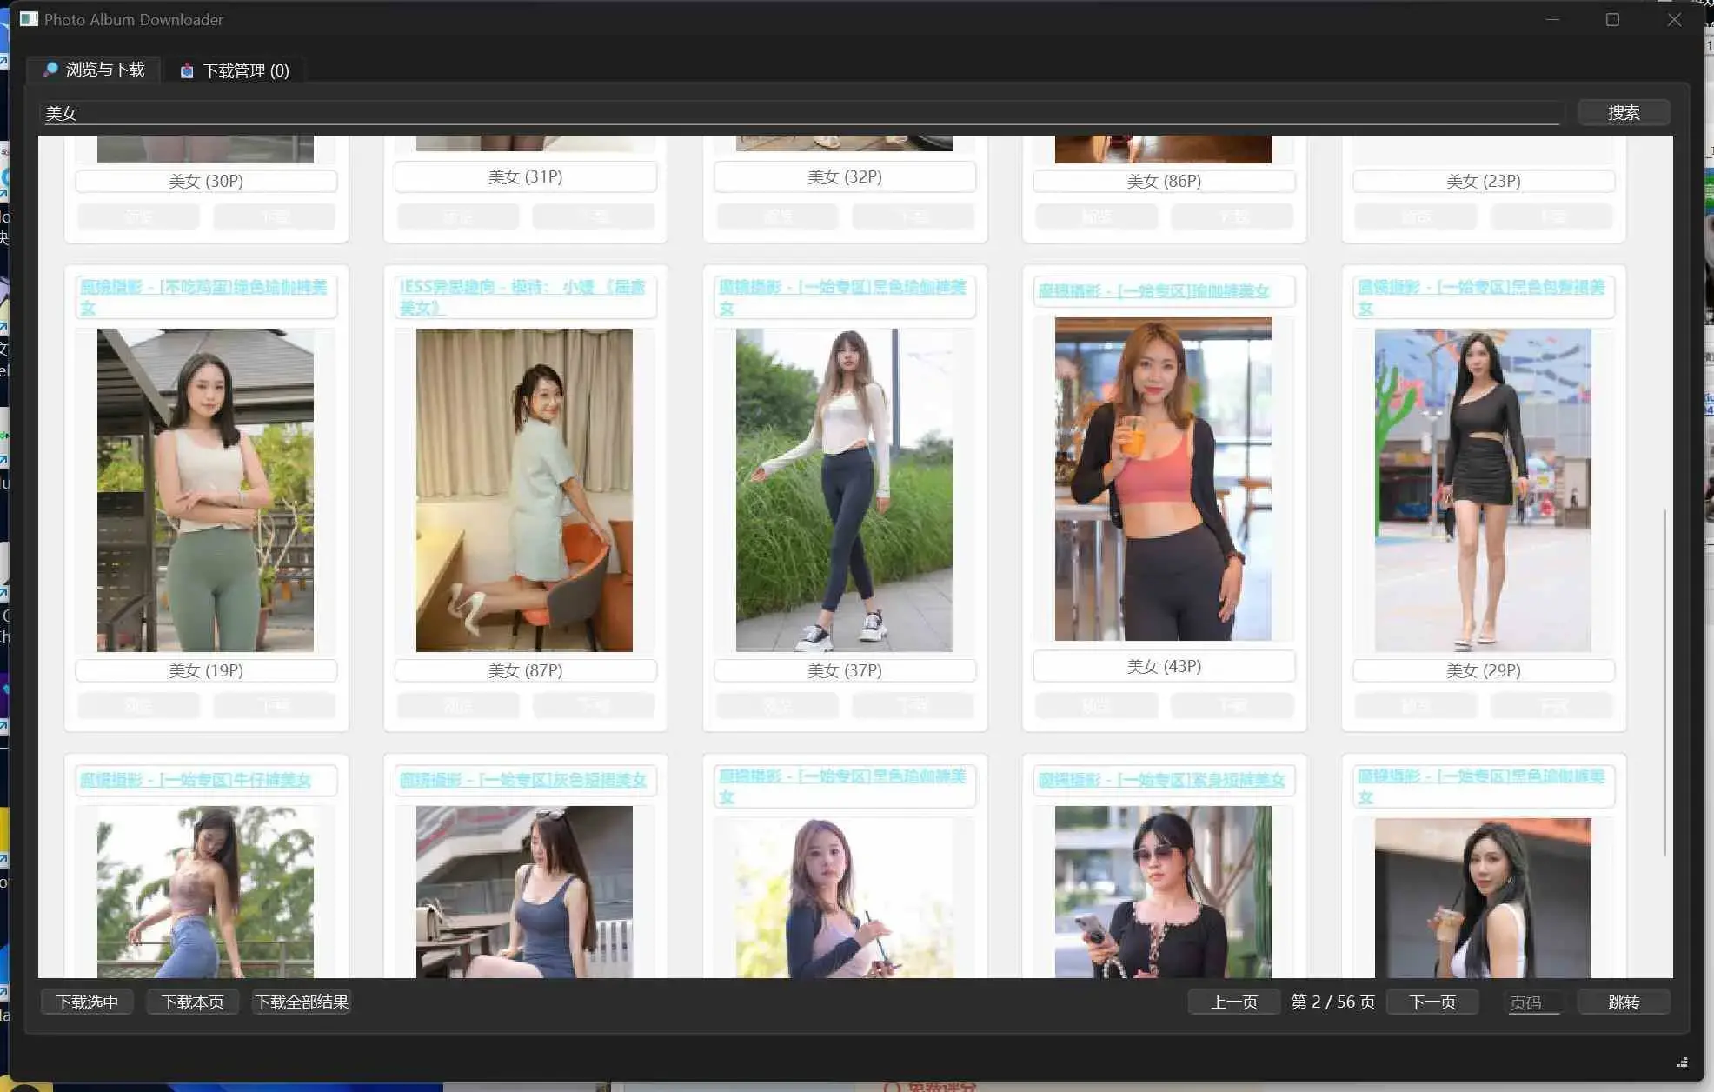
Task: Switch to the 下载管理 (0) tab
Action: click(235, 70)
